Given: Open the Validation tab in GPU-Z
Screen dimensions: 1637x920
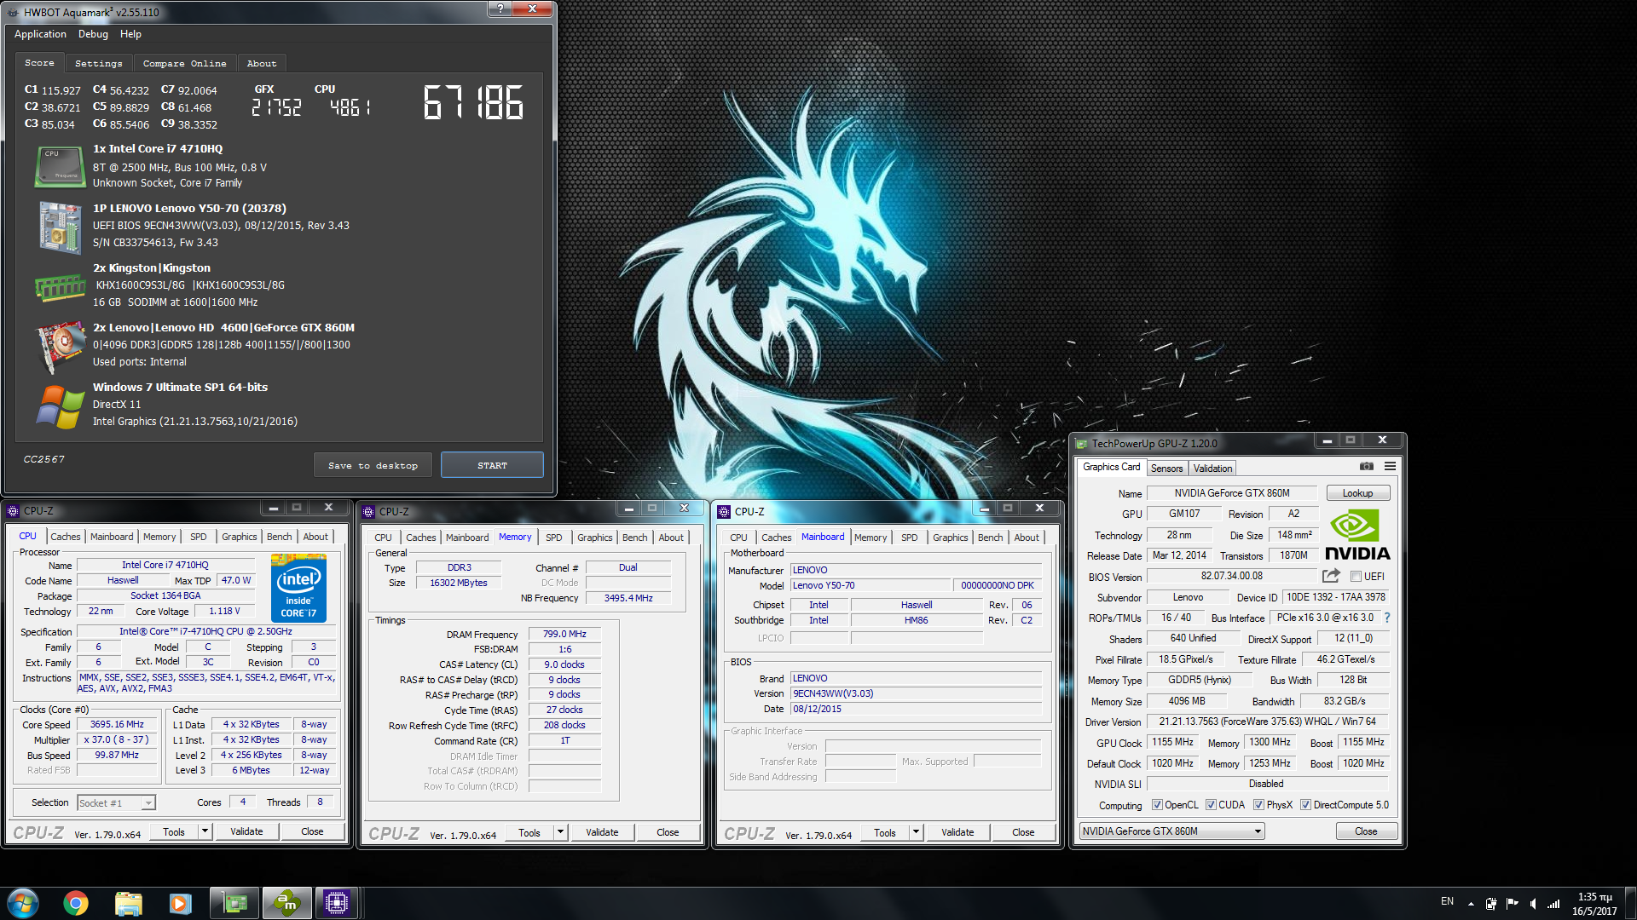Looking at the screenshot, I should 1212,469.
